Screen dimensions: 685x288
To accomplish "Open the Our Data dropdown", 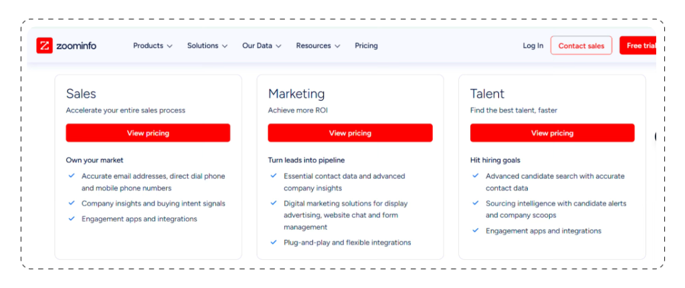I will [262, 46].
